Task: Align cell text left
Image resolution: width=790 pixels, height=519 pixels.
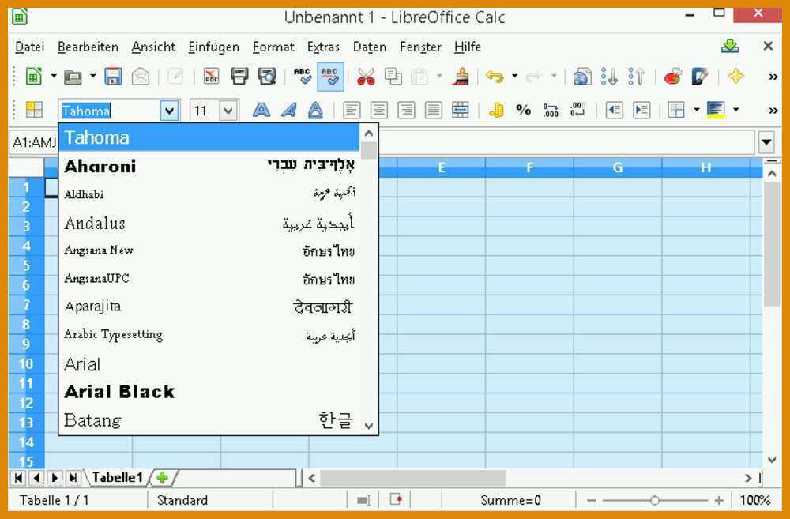Action: coord(352,110)
